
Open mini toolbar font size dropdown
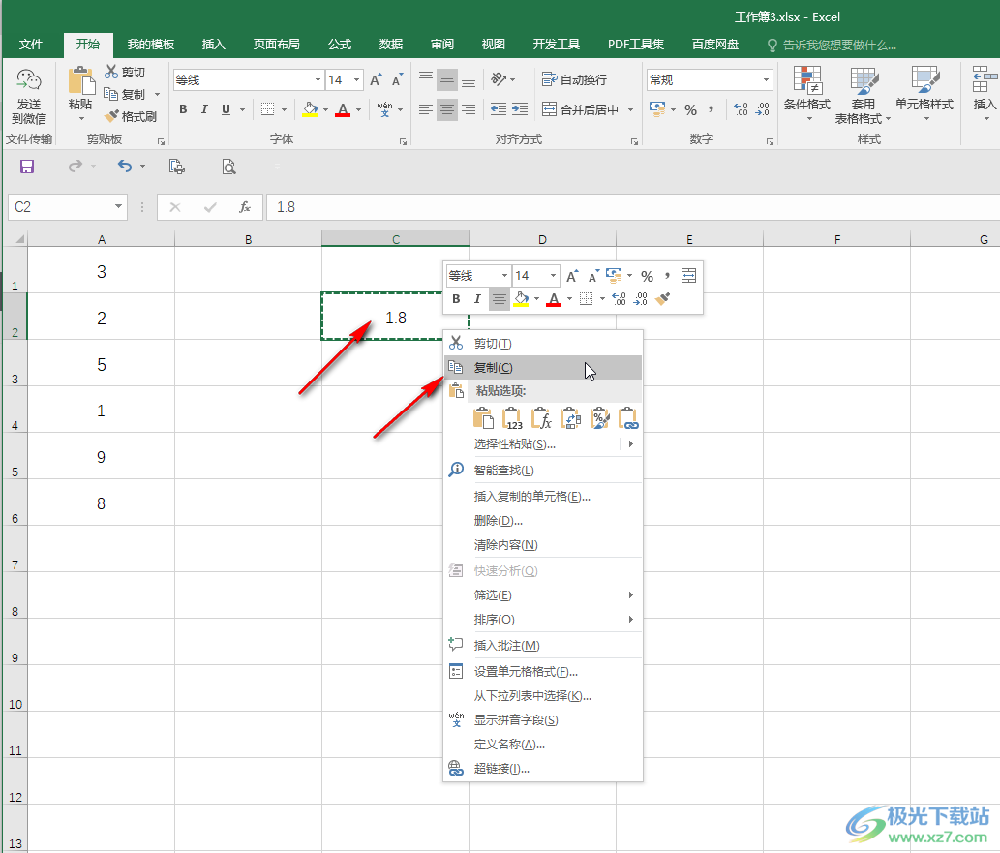[x=553, y=276]
